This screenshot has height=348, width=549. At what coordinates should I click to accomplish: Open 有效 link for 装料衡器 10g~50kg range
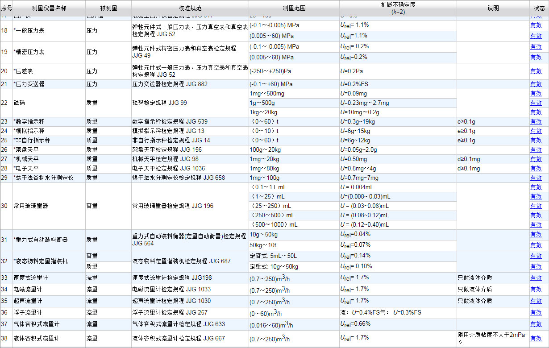(x=536, y=235)
